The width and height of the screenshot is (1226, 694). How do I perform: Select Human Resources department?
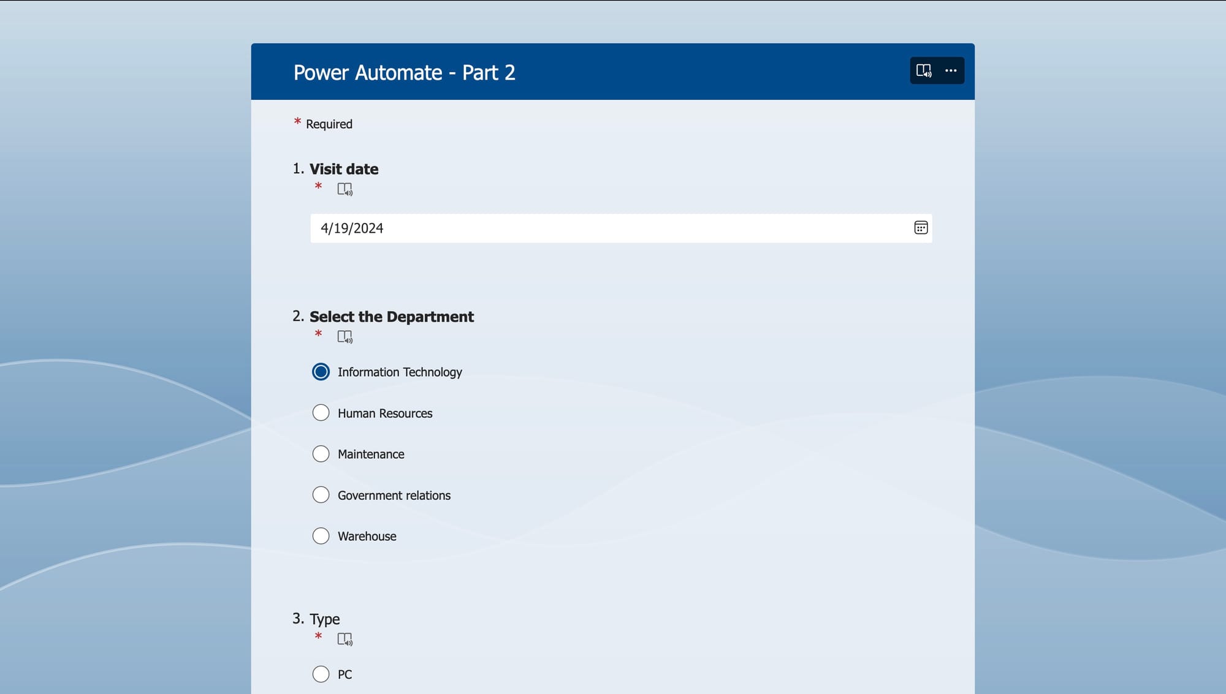[x=321, y=413]
